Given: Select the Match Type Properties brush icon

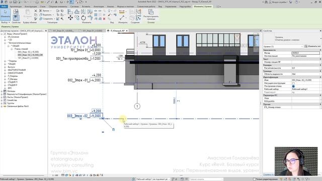Looking at the screenshot, I should click(x=36, y=19).
